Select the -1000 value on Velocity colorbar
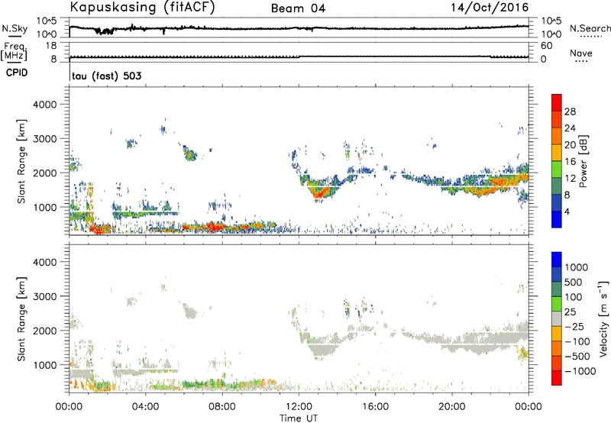The image size is (611, 423). pyautogui.click(x=580, y=371)
